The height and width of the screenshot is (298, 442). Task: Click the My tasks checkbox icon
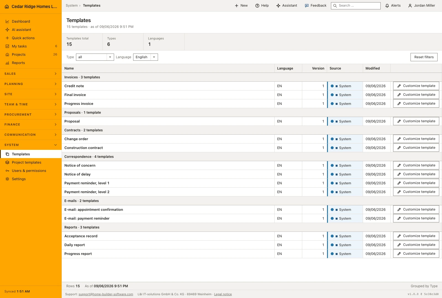click(7, 46)
